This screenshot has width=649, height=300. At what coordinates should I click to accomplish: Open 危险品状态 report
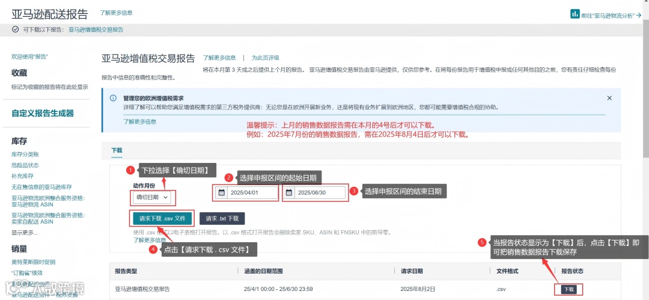(x=25, y=165)
